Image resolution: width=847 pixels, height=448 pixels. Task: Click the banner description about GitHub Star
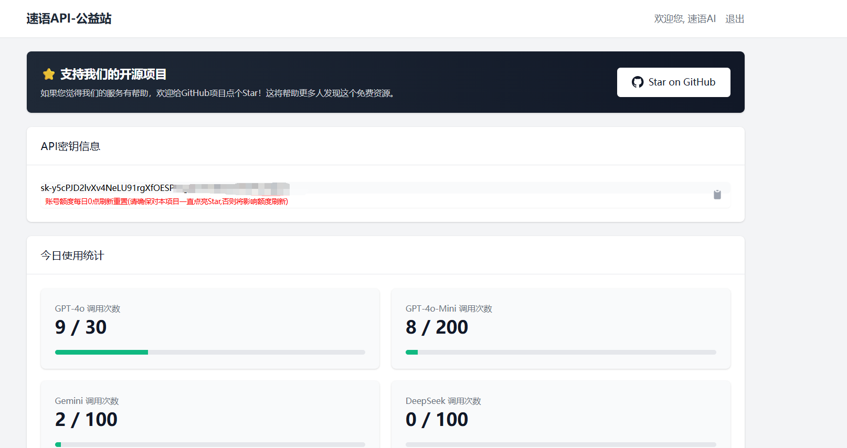click(x=217, y=93)
